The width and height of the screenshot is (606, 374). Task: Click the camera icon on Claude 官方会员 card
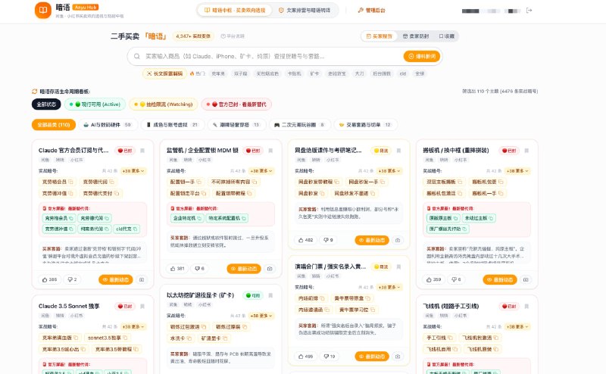pos(142,279)
